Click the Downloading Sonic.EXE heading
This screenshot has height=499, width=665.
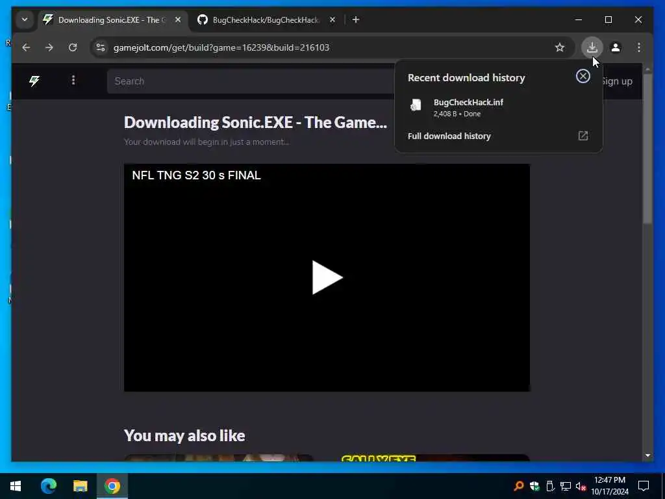pos(255,122)
